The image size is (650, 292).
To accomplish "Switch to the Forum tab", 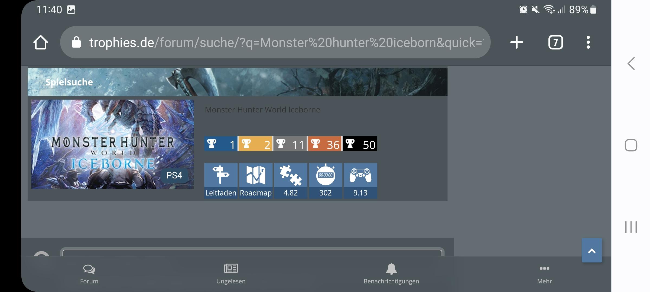I will pyautogui.click(x=89, y=274).
